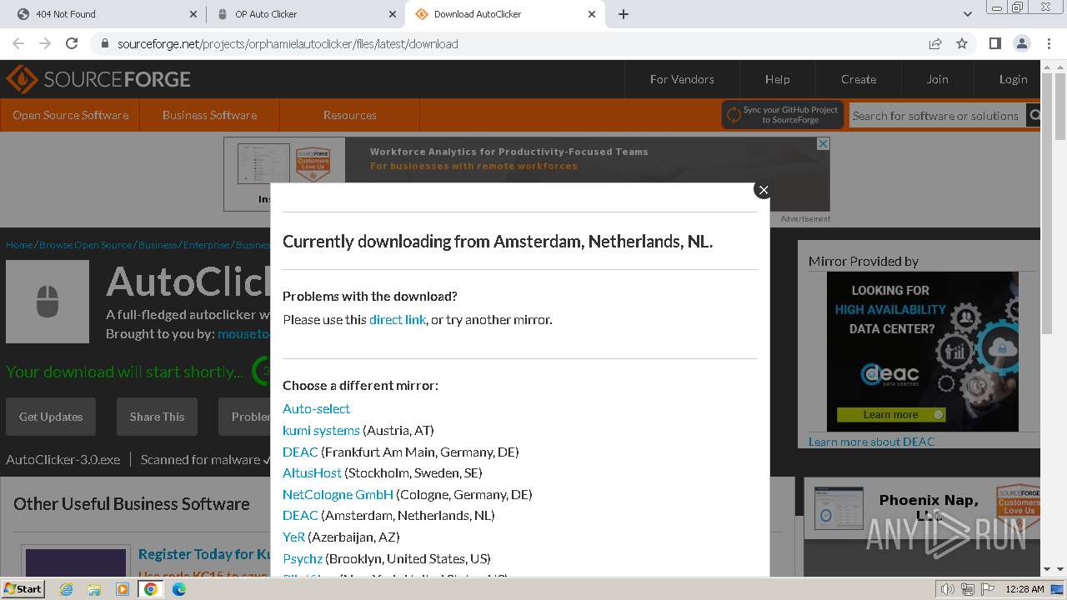Click Register Today promo link
The width and height of the screenshot is (1067, 600).
203,554
